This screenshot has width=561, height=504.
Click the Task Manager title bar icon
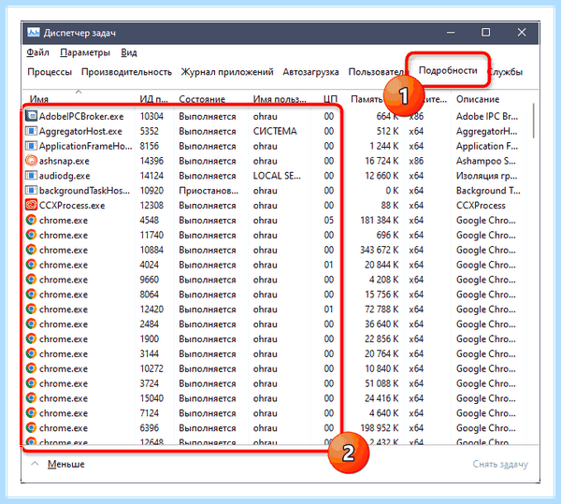point(34,33)
